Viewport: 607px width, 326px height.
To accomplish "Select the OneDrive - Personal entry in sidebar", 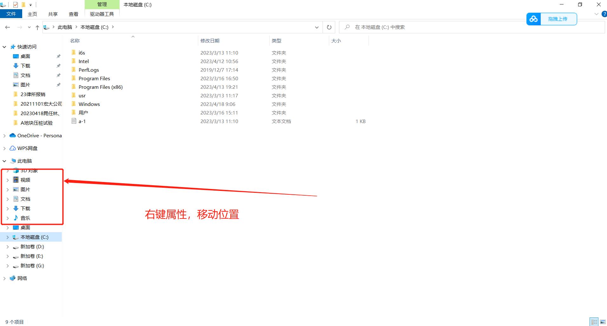I will 38,135.
